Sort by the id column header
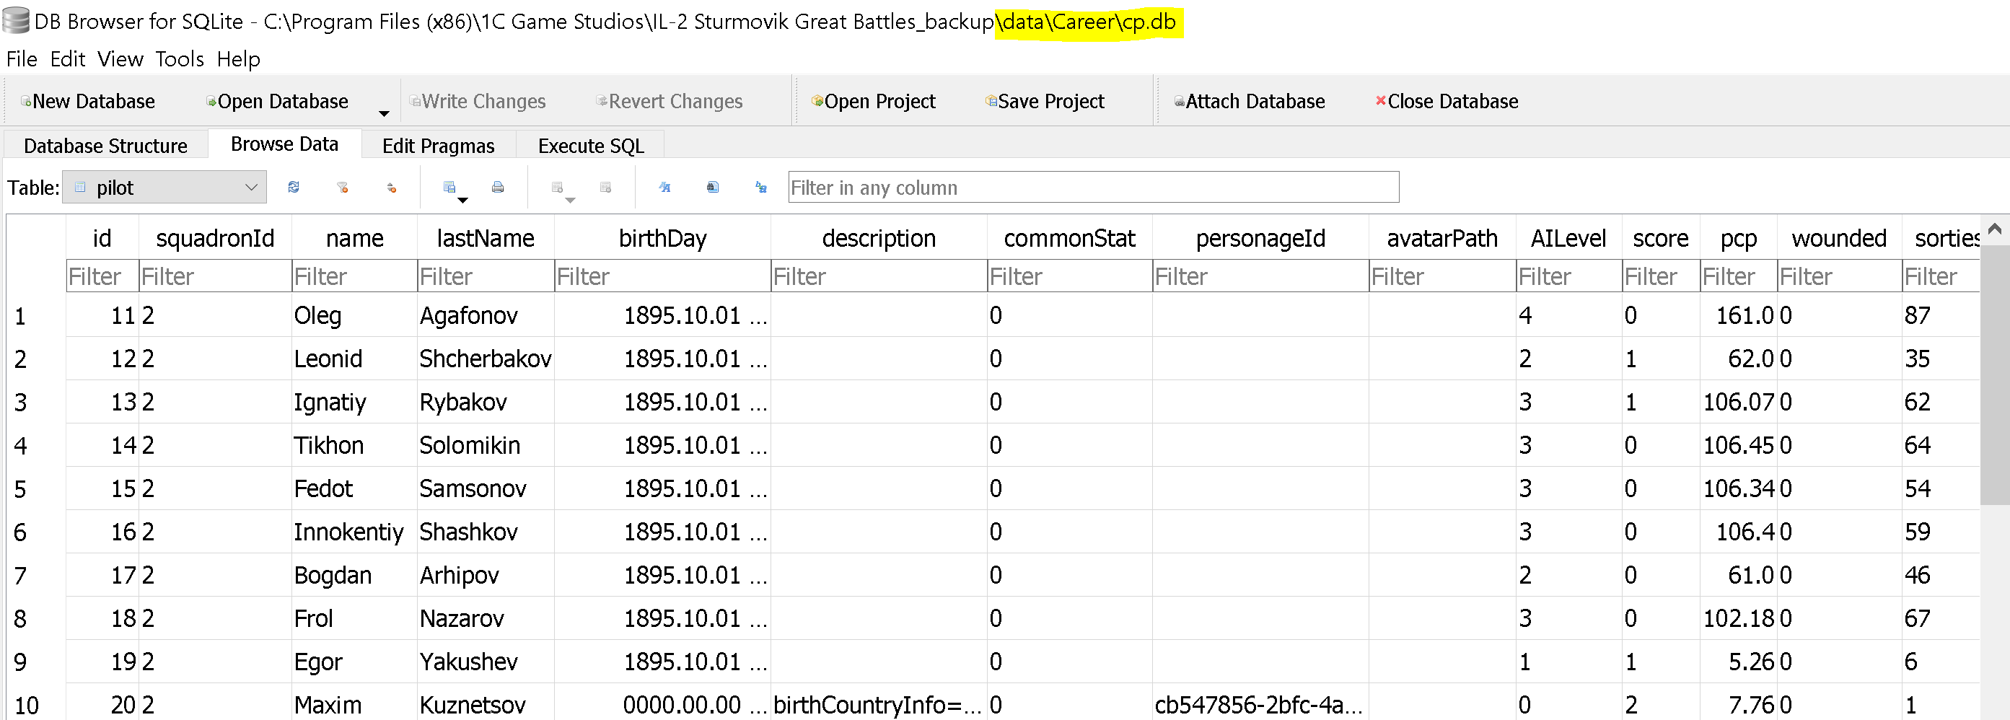The height and width of the screenshot is (720, 2010). tap(102, 238)
